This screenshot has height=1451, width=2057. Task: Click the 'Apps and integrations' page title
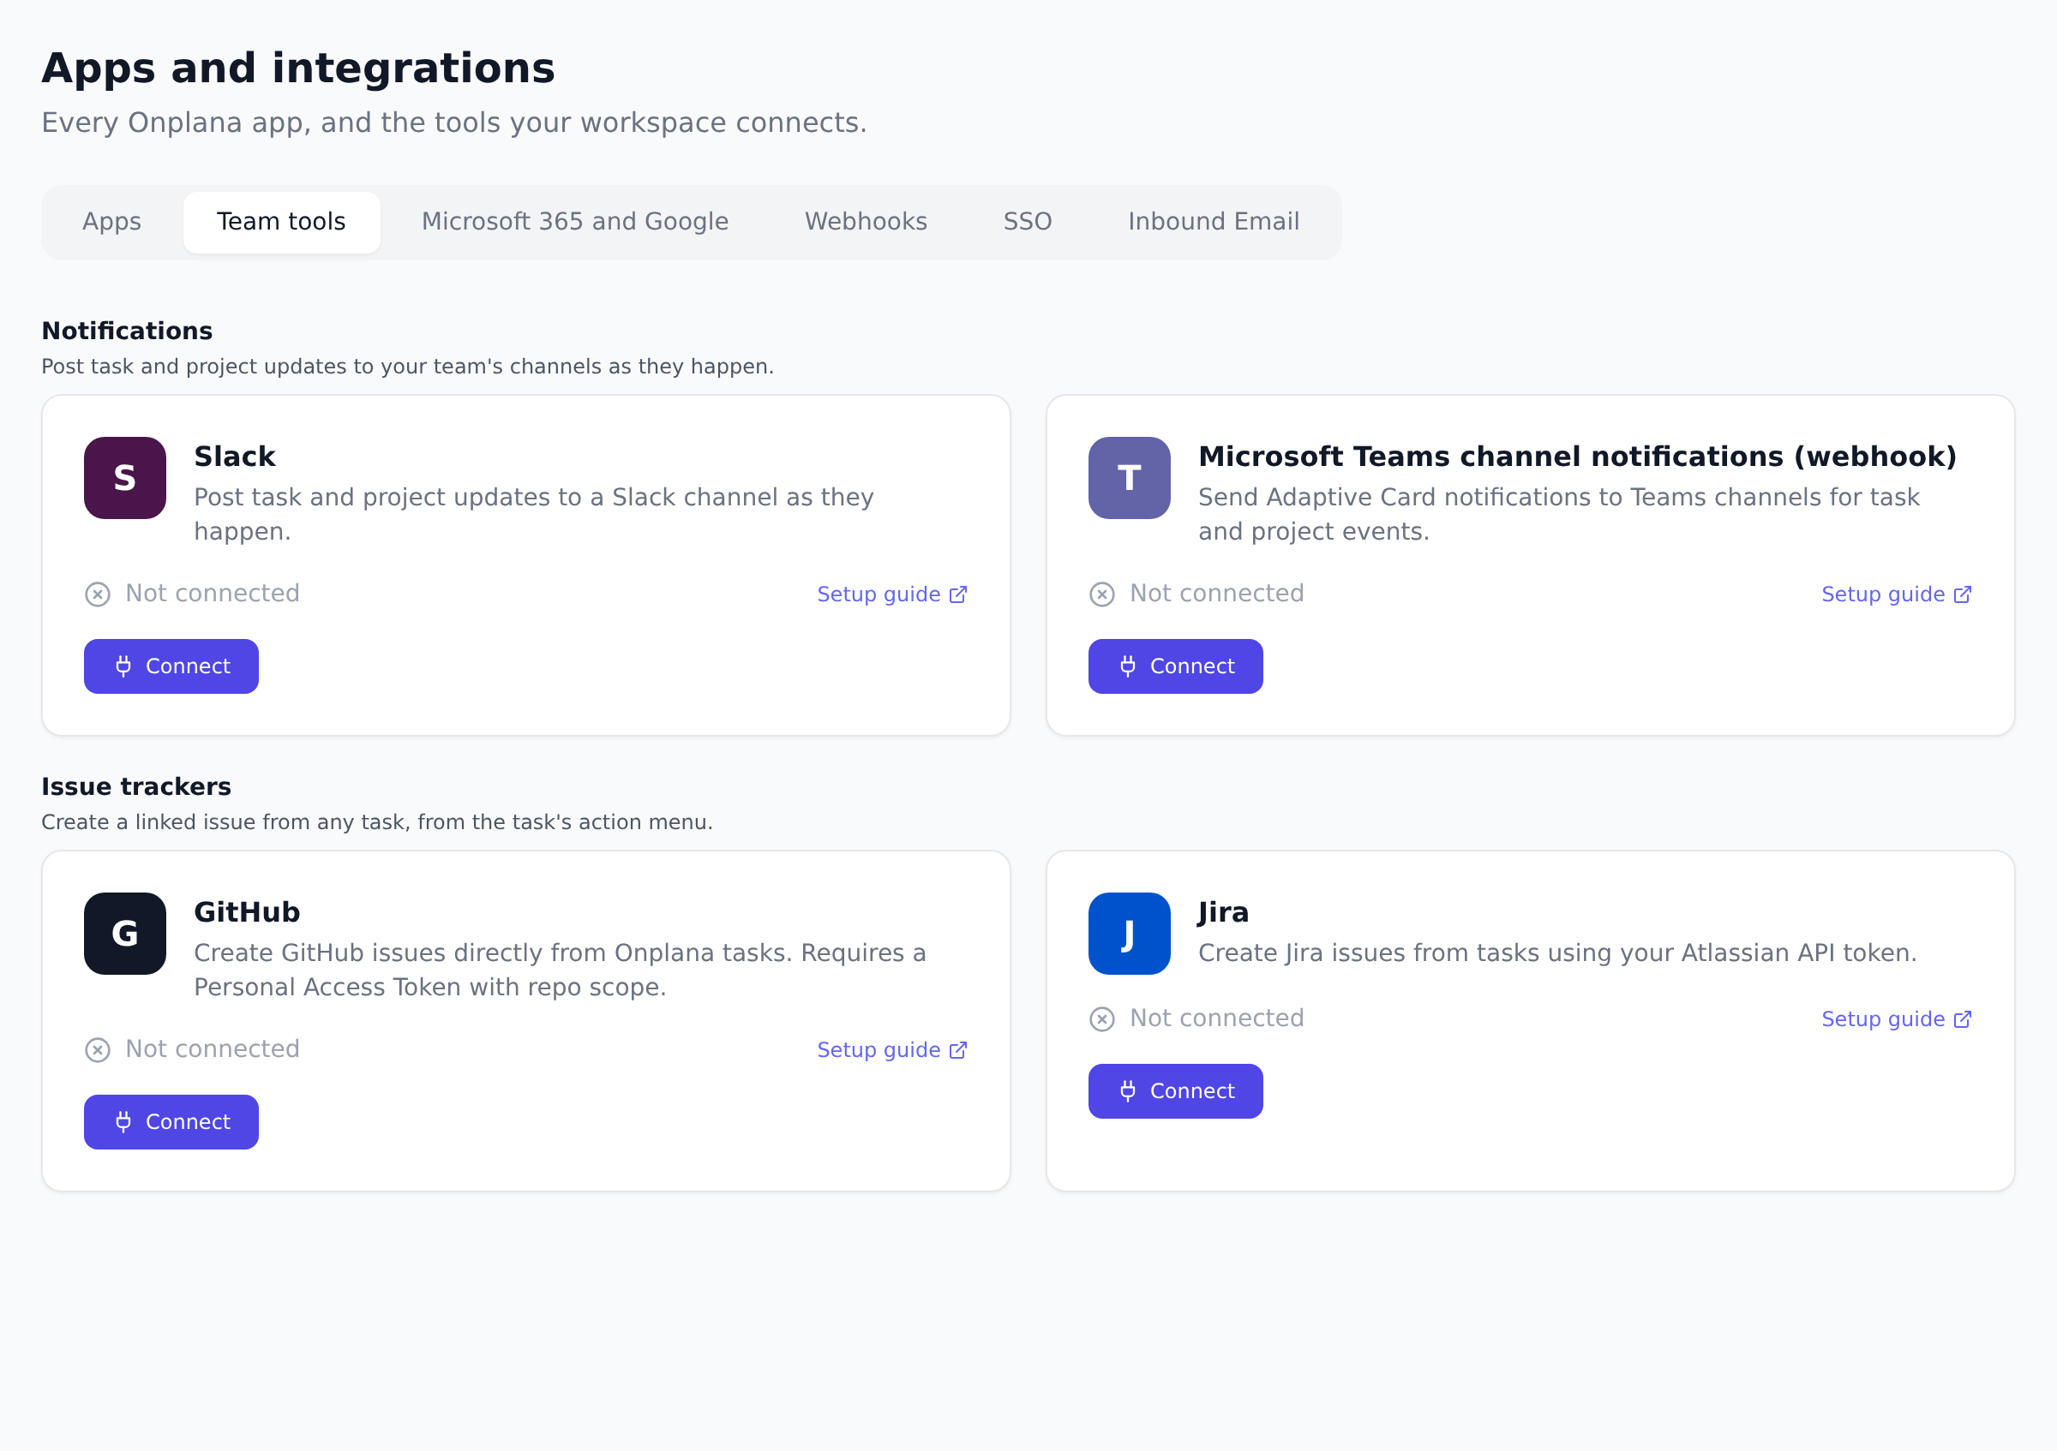[x=298, y=69]
